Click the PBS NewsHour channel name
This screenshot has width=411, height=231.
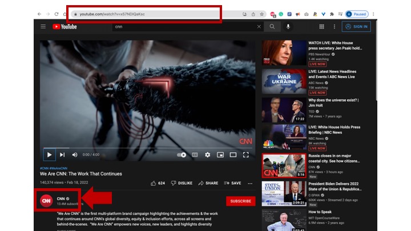[x=319, y=55]
